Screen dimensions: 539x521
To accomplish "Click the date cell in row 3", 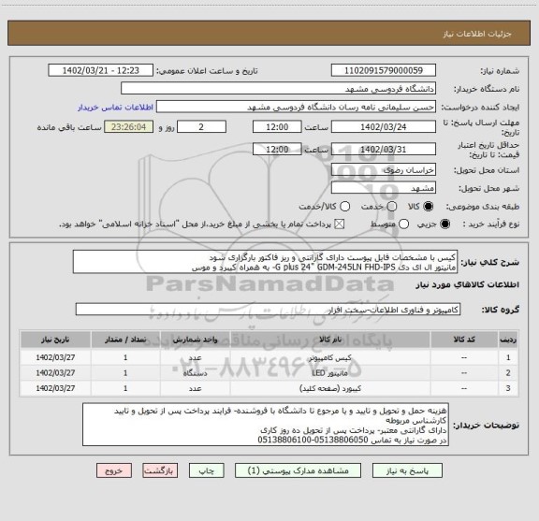I will point(55,388).
